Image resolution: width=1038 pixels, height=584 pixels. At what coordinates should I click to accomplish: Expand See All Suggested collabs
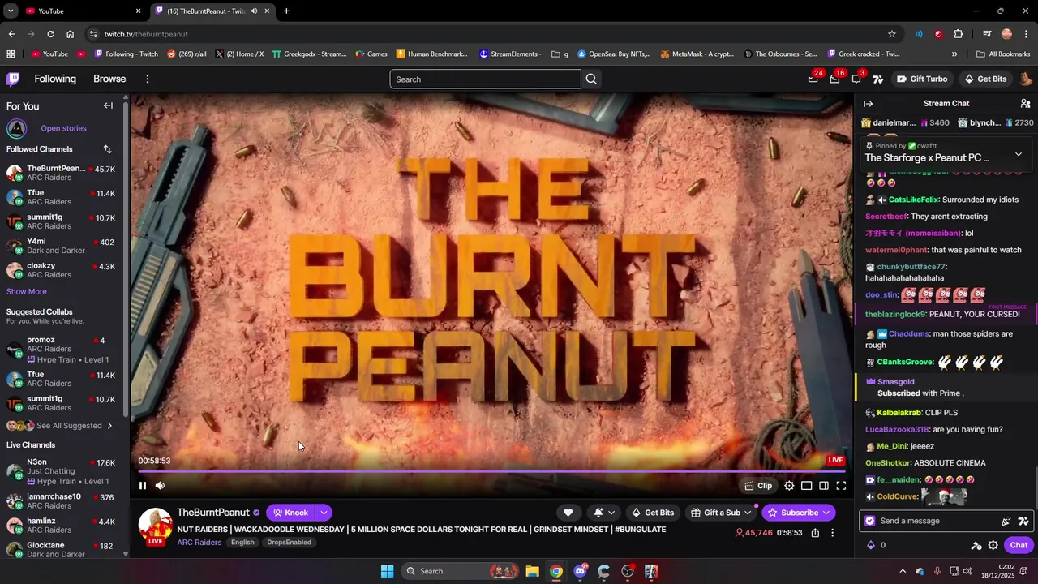(59, 426)
